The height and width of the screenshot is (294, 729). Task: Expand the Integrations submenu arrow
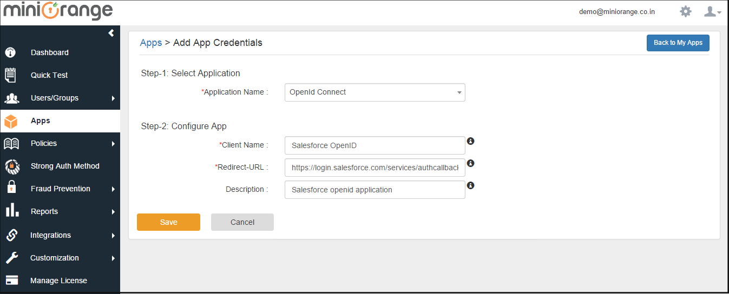113,236
